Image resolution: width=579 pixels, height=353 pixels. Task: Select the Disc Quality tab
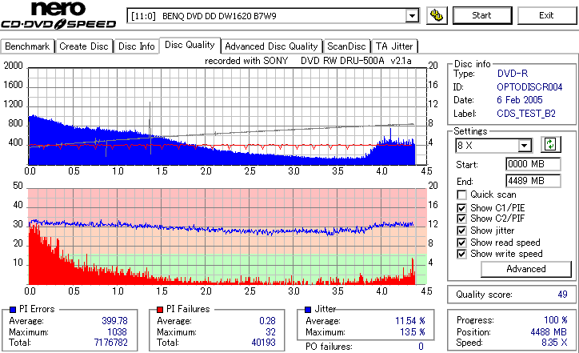(x=190, y=45)
